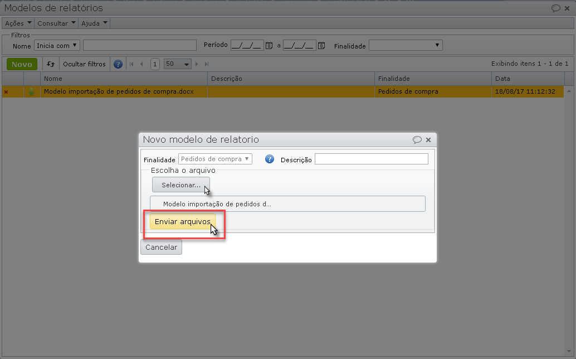Viewport: 576px width, 359px height.
Task: Close the Modelos de relatórios window
Action: [567, 8]
